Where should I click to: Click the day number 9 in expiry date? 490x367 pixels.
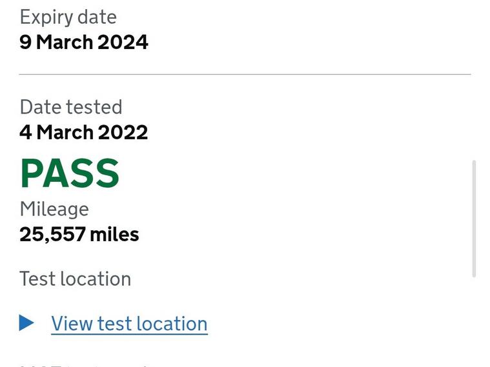pos(25,43)
